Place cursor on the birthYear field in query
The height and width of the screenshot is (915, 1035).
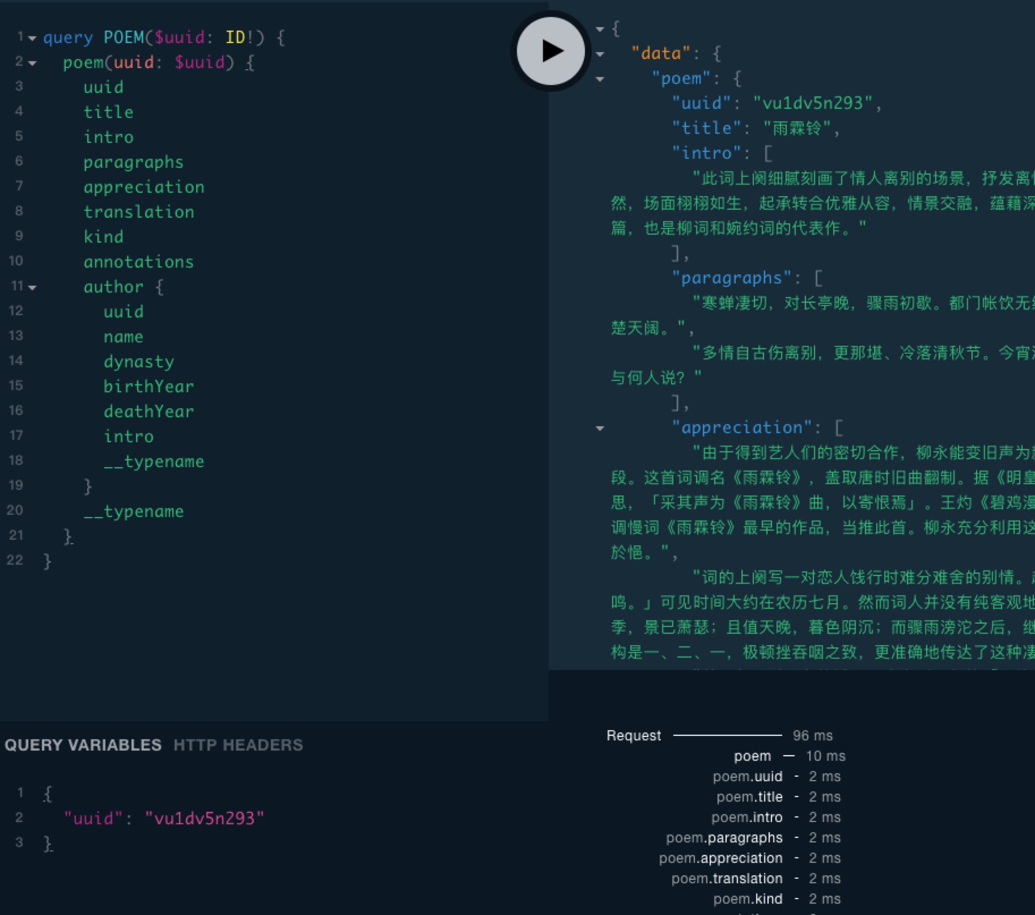[x=149, y=386]
